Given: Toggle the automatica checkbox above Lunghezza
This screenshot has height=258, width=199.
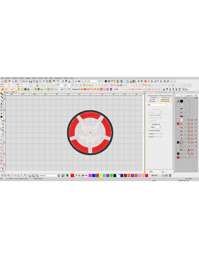Looking at the screenshot, I should coord(149,131).
